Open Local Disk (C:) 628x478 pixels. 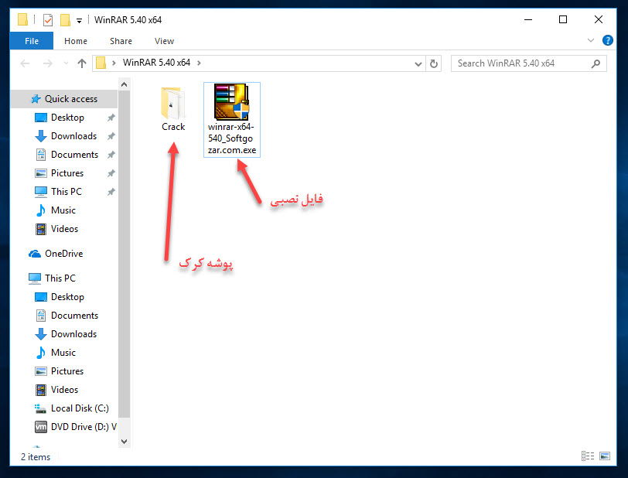tap(80, 408)
